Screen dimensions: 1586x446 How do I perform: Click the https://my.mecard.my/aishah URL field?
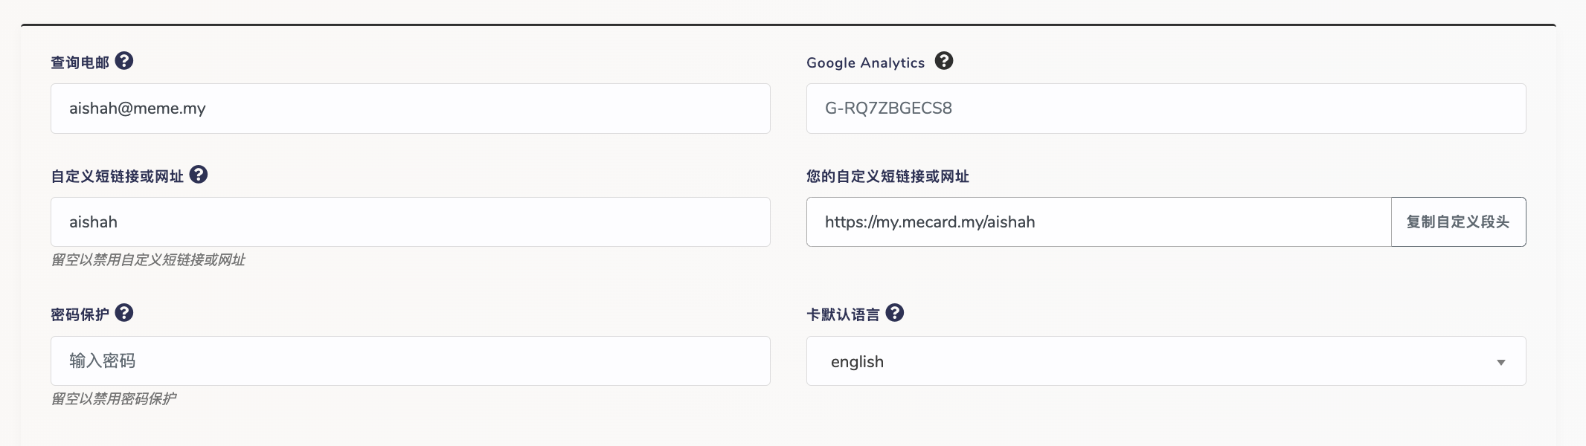tap(1099, 222)
